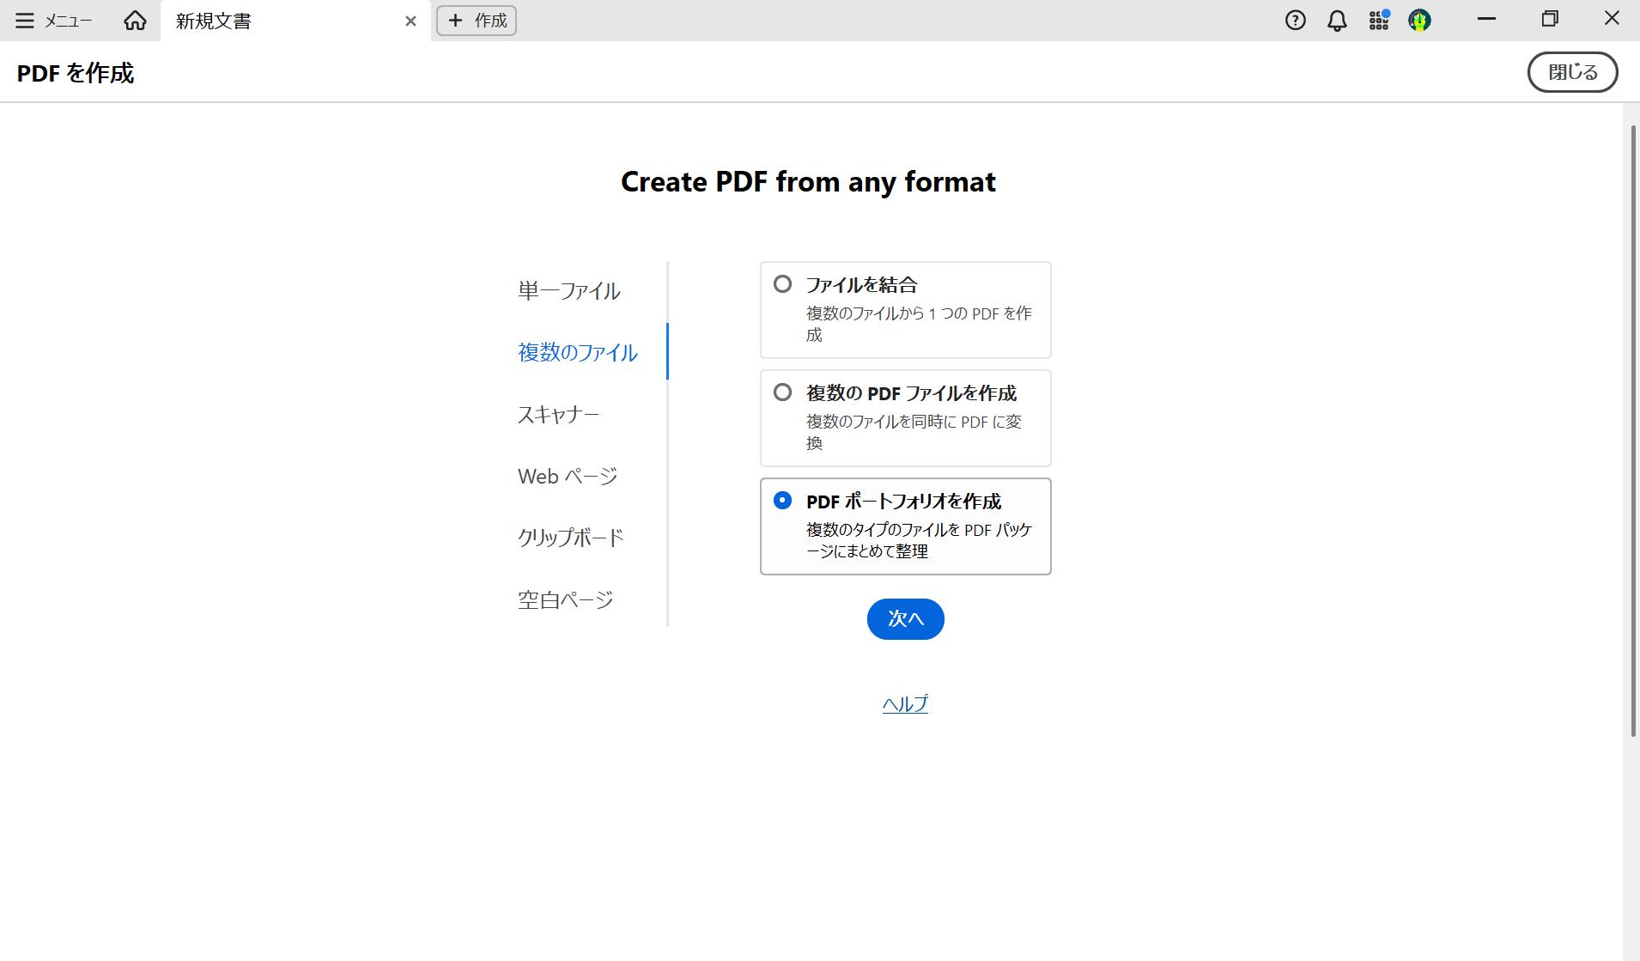The width and height of the screenshot is (1640, 961).
Task: Open the notifications bell
Action: 1335,20
